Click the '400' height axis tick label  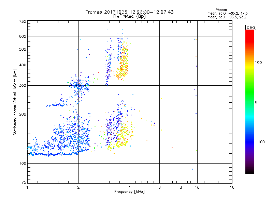(x=23, y=65)
